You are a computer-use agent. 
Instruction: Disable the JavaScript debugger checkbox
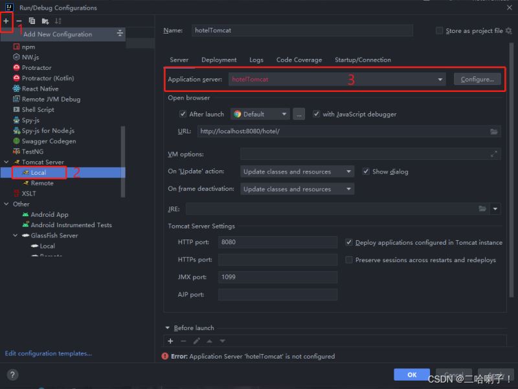tap(317, 114)
